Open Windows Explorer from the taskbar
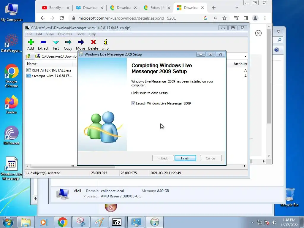 (x=26, y=222)
